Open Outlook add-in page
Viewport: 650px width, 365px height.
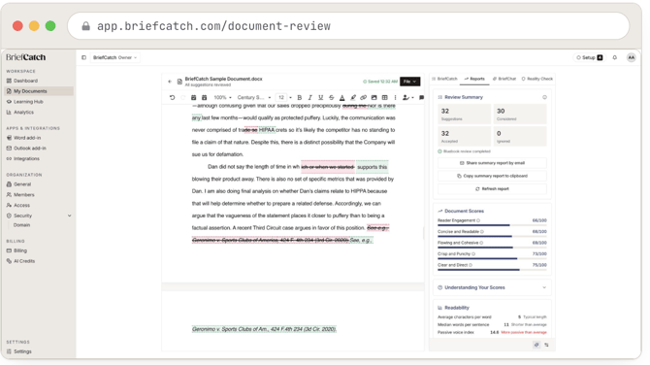tap(40, 149)
